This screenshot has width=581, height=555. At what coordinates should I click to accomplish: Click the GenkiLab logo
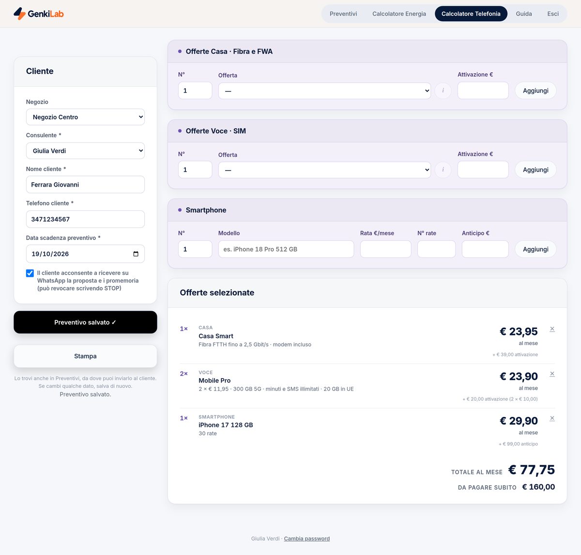click(39, 14)
